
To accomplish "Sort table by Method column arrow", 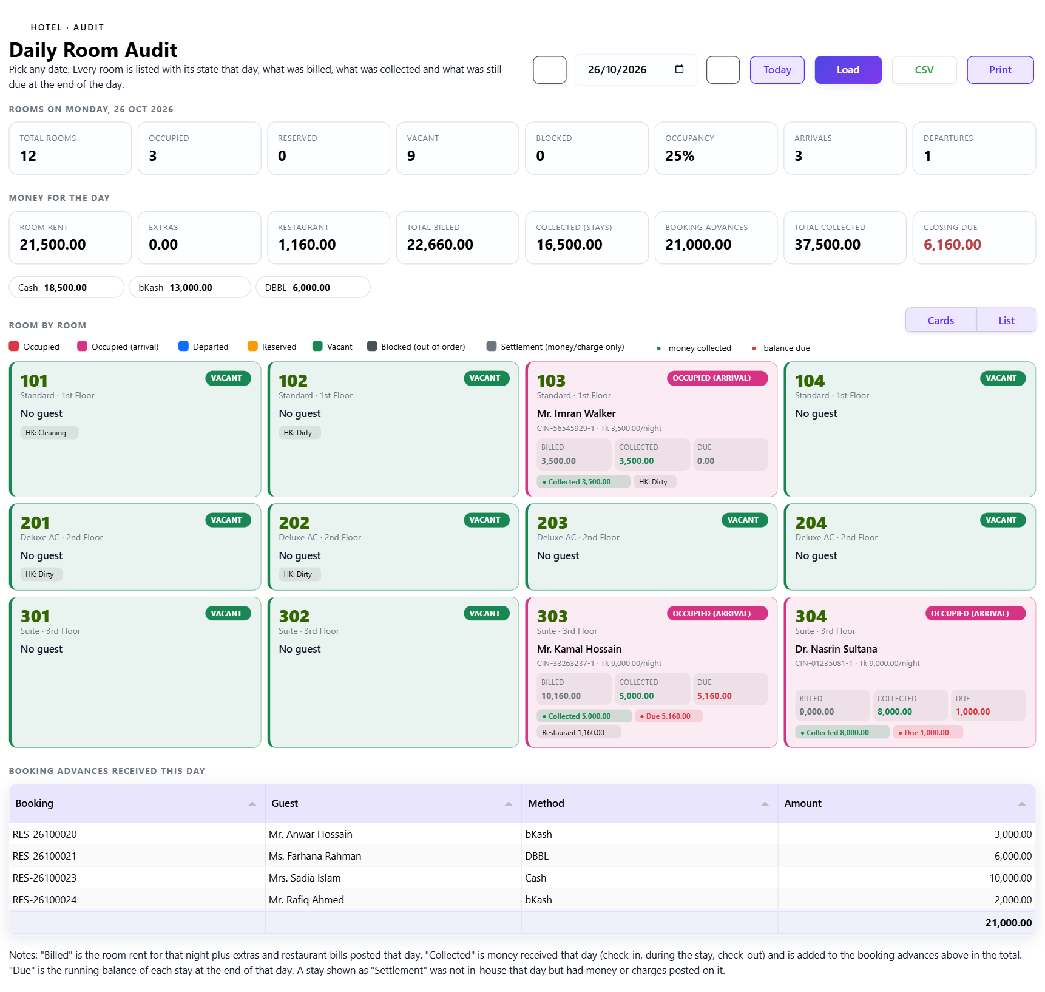I will [x=765, y=804].
